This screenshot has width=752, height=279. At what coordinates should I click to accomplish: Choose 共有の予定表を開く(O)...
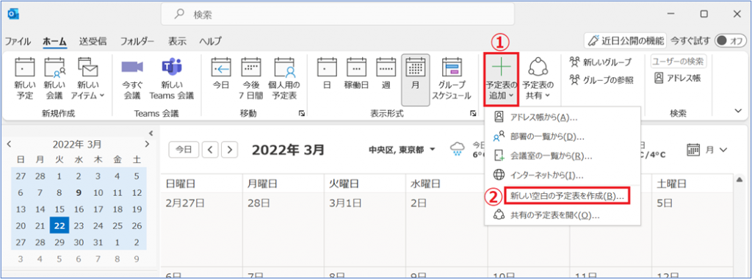563,215
